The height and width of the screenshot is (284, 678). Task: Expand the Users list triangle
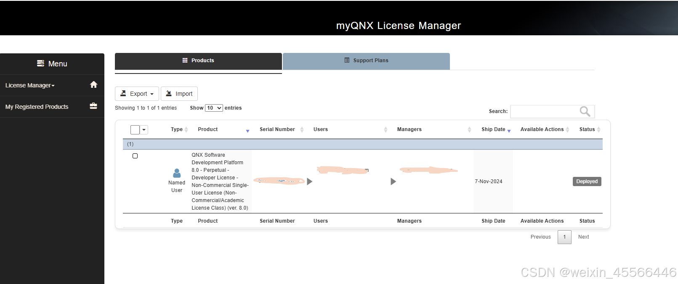tap(310, 181)
